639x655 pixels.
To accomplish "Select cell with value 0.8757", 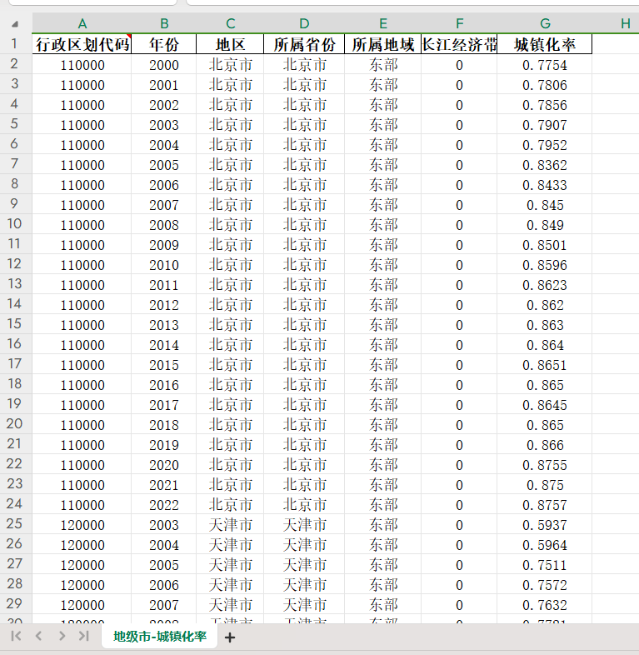I will pos(545,506).
